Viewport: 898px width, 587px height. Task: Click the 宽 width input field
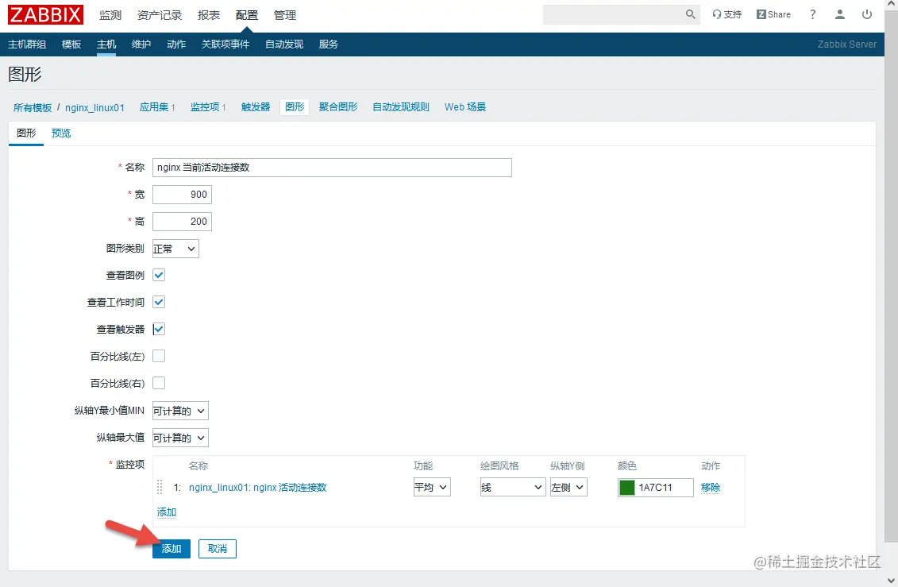click(x=182, y=194)
